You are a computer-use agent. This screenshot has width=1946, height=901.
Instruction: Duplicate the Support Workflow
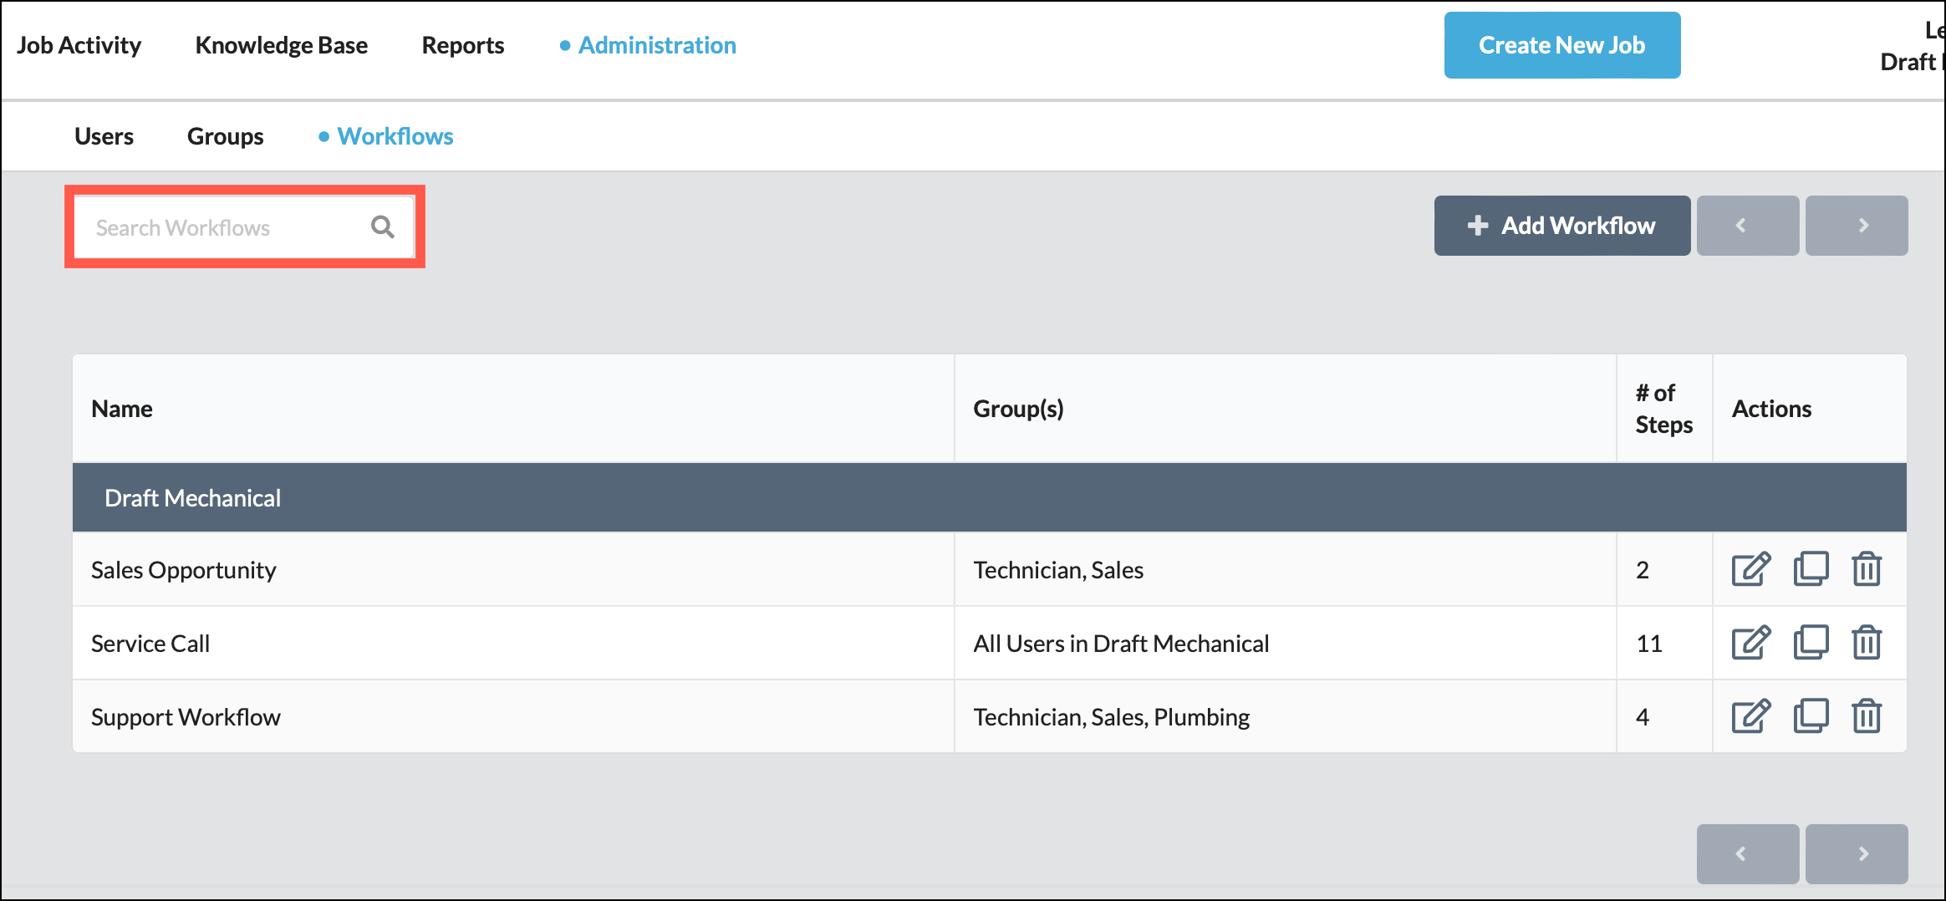coord(1811,716)
